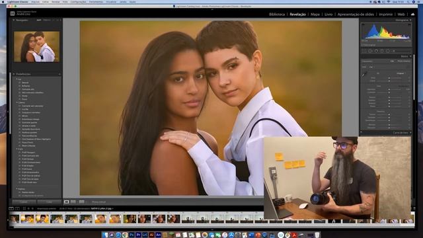Click the Lightroom identity plate logo
423x238 pixels.
pyautogui.click(x=13, y=13)
